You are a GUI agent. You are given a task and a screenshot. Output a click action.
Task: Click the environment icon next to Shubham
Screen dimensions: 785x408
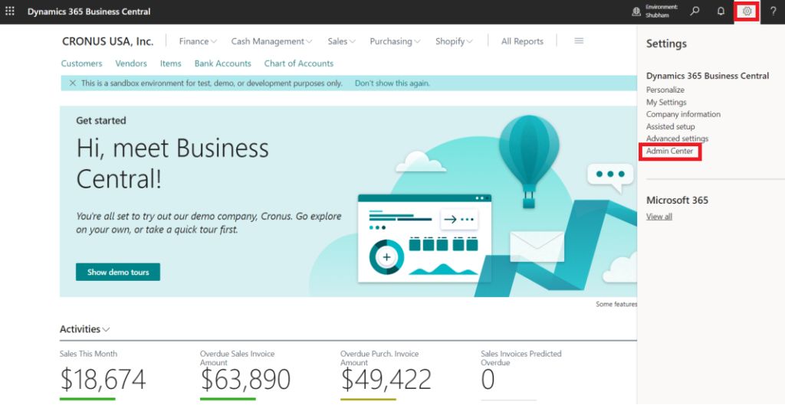pyautogui.click(x=636, y=11)
